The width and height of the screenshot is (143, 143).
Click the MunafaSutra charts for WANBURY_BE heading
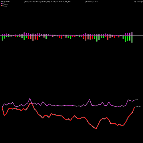point(47,2)
